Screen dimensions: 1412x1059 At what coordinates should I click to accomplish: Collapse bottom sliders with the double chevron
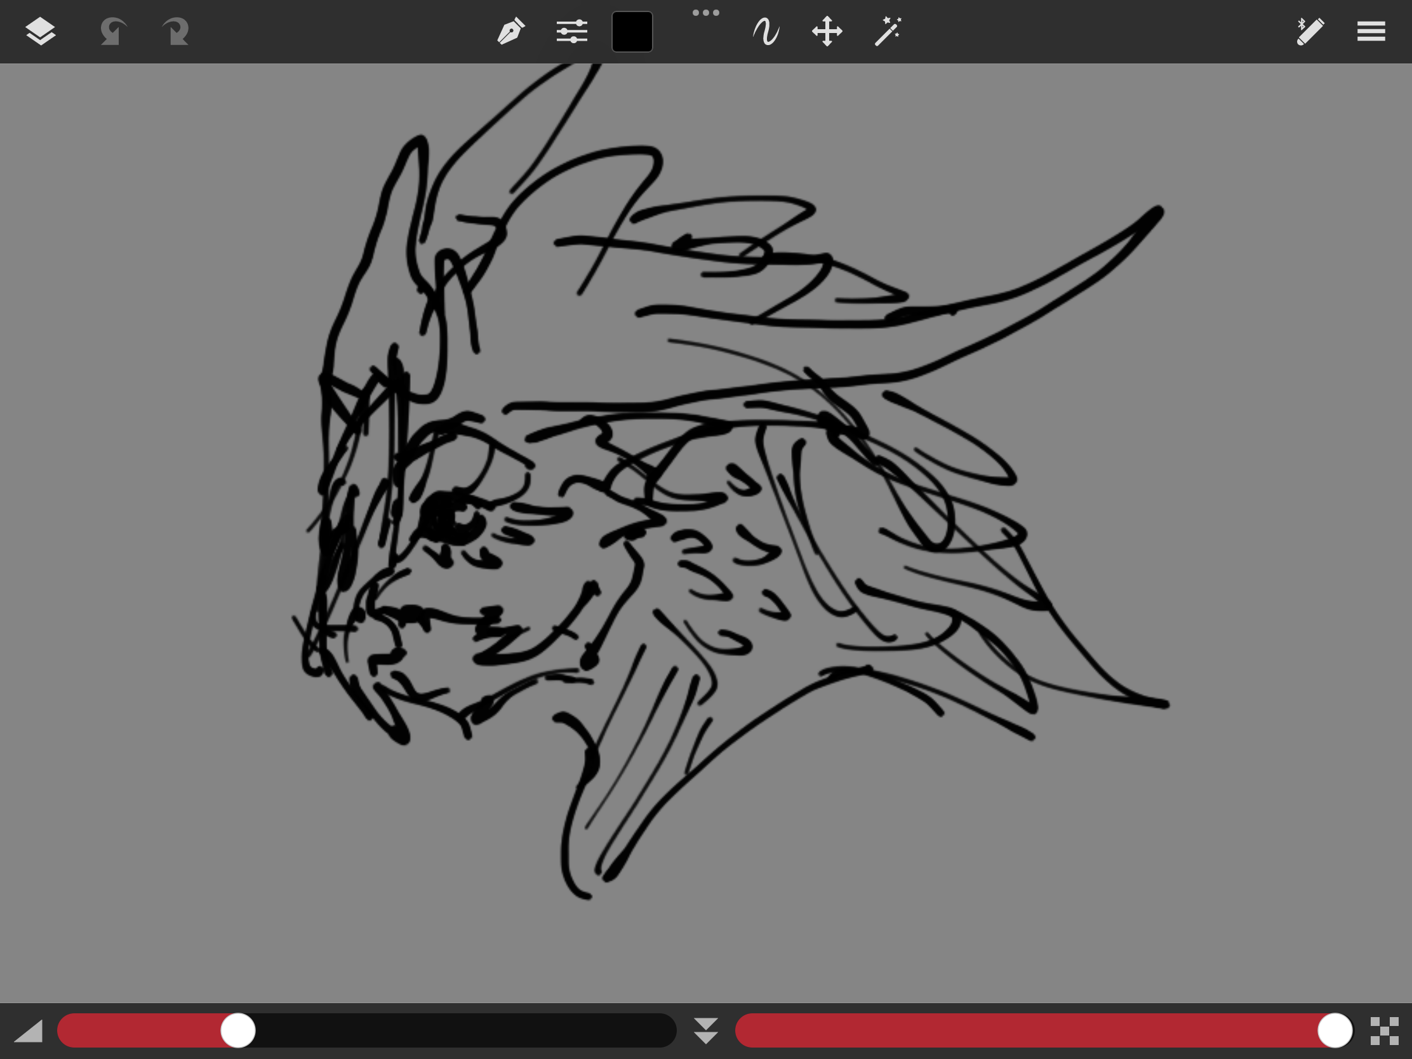(x=706, y=1031)
